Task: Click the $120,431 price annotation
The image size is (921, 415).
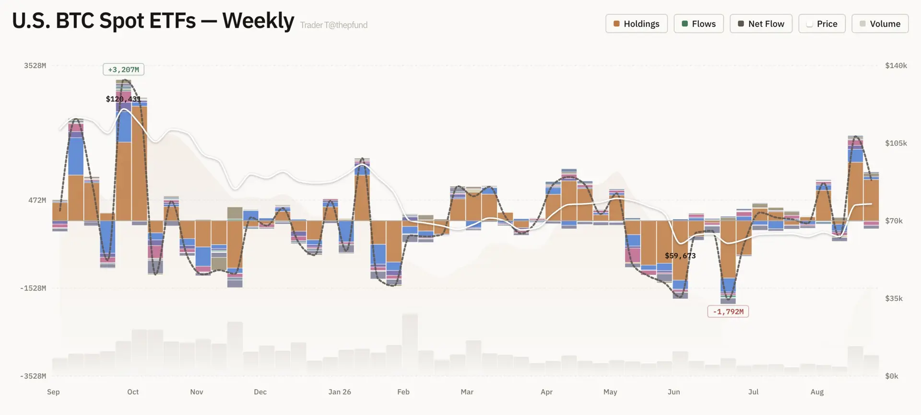Action: 123,99
